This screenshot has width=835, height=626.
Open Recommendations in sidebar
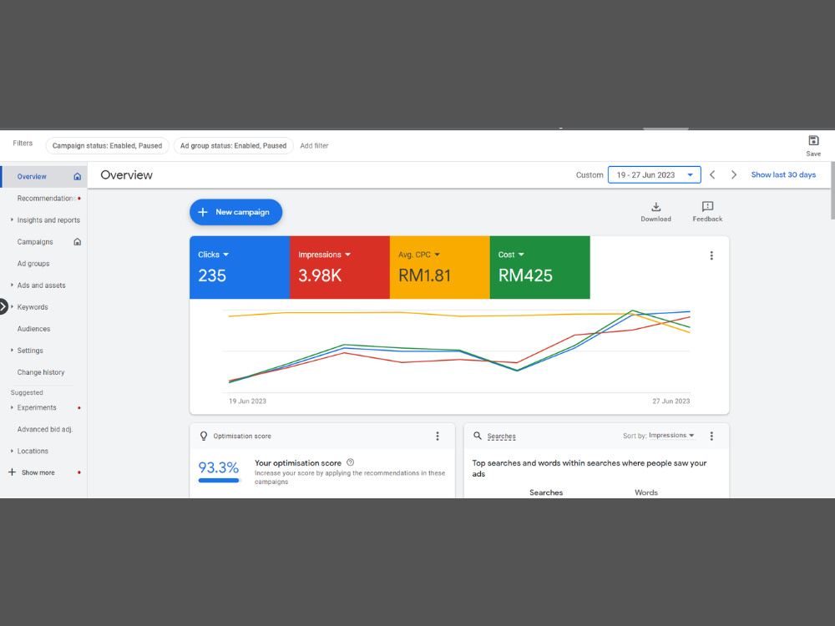point(46,198)
